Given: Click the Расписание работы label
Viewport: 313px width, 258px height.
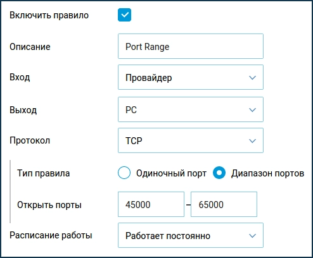Looking at the screenshot, I should click(x=51, y=235).
